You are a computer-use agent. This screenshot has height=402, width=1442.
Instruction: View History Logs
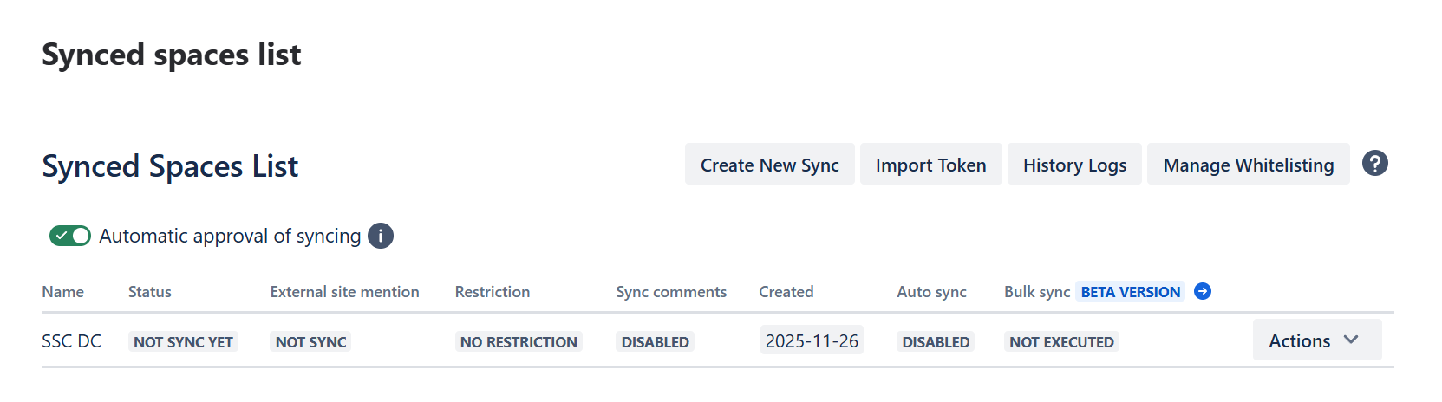pos(1074,165)
